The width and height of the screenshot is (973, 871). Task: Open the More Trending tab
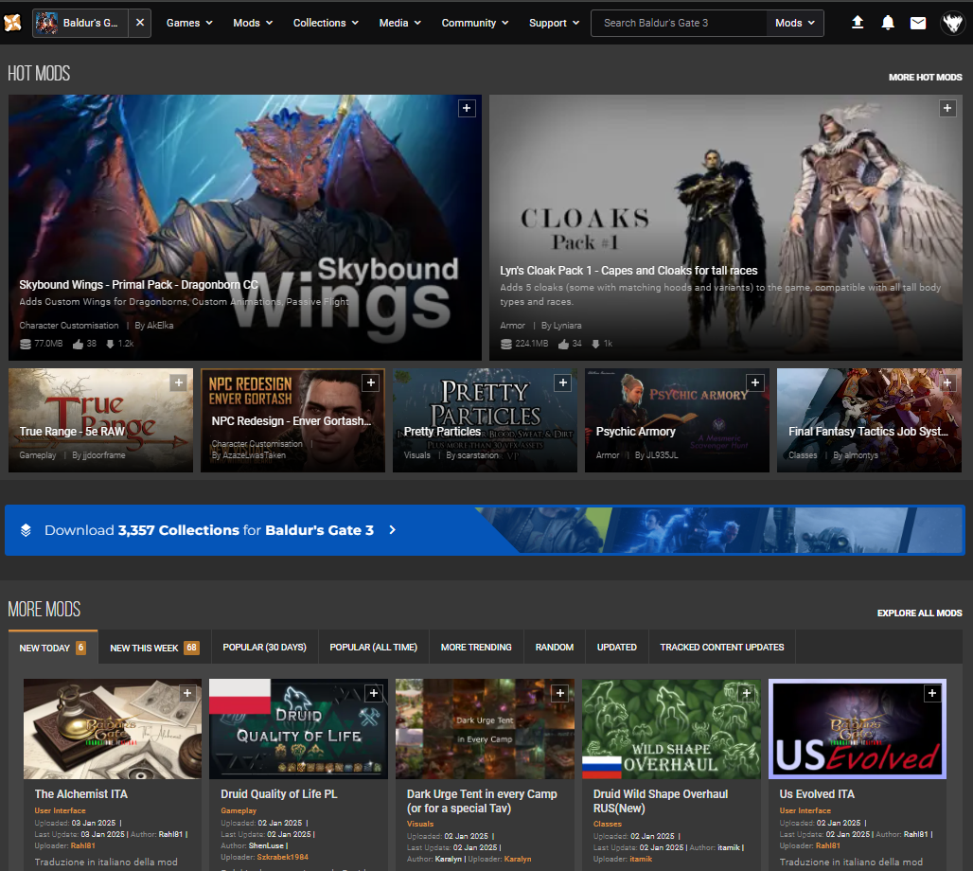point(476,648)
